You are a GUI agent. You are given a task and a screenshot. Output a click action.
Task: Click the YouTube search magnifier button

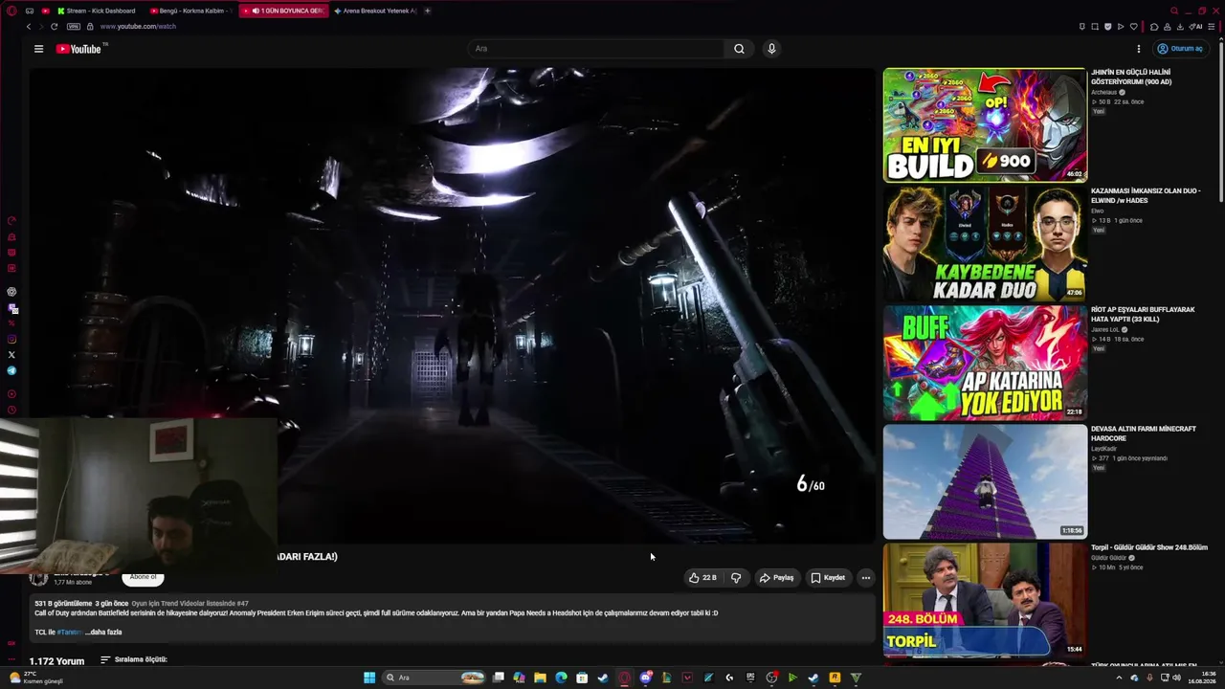pos(739,49)
